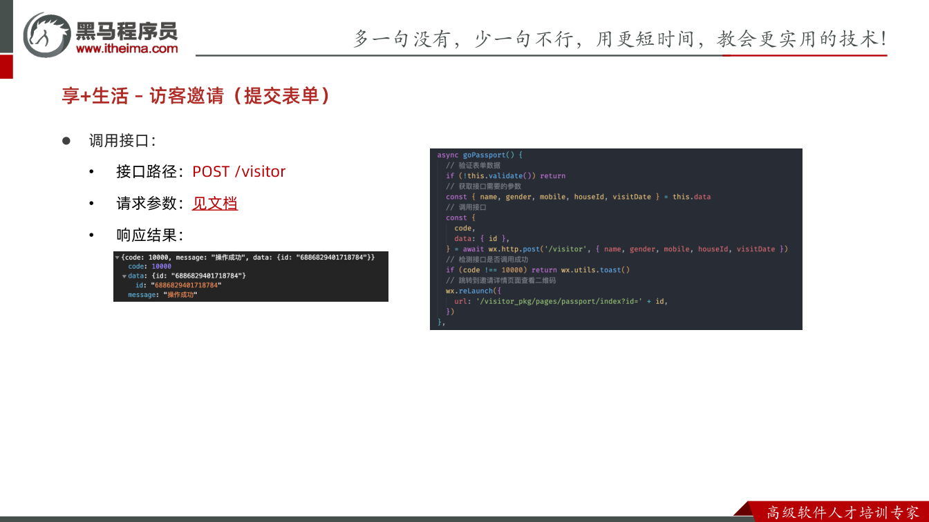
Task: Click the standalone code: 10000 row
Action: [149, 267]
